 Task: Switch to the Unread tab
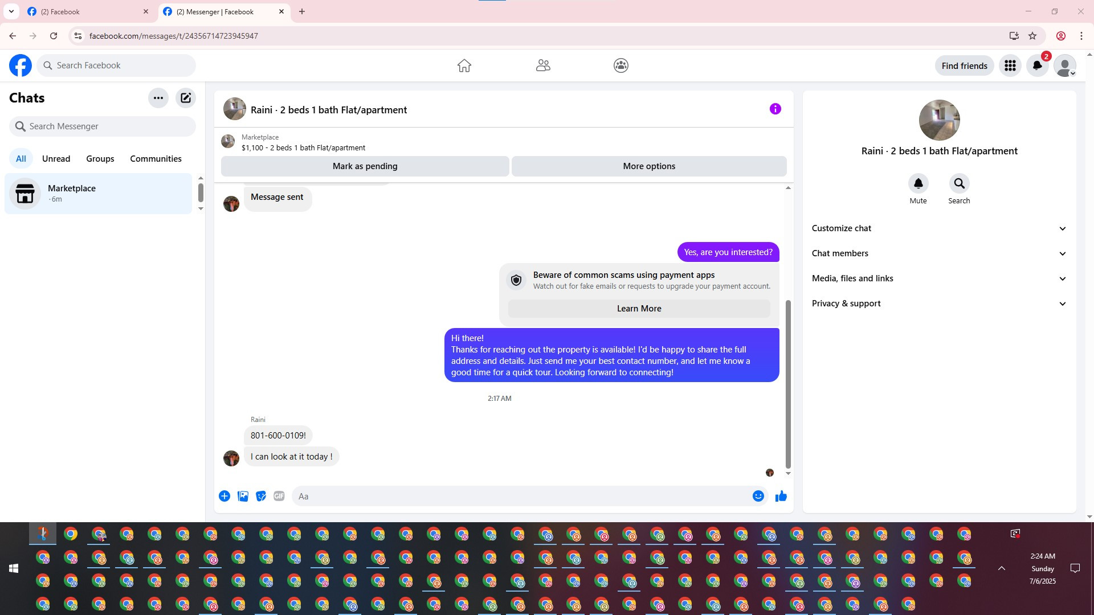[x=56, y=159]
